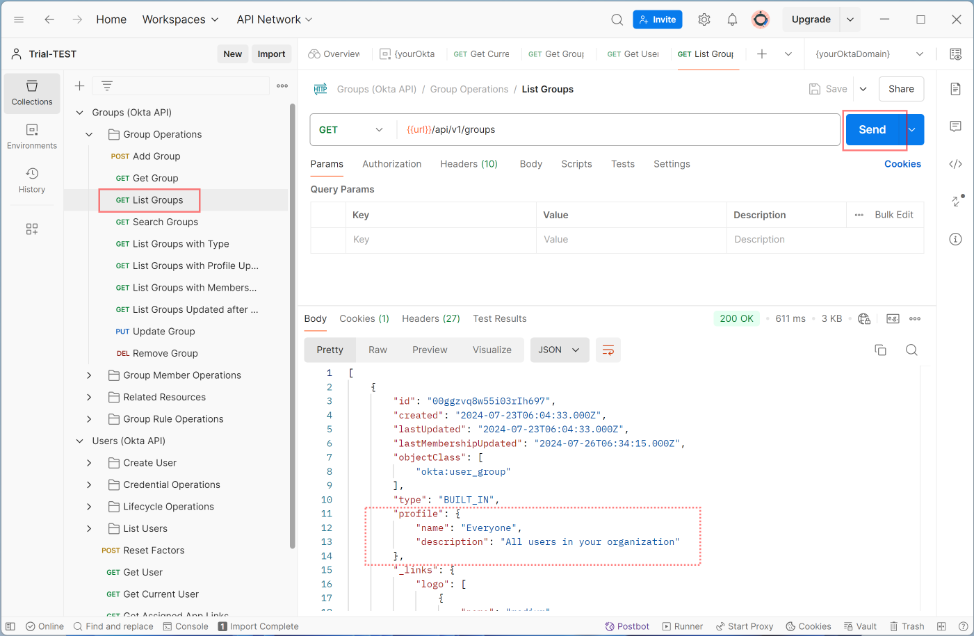
Task: Open the Raw response view tab
Action: [378, 350]
